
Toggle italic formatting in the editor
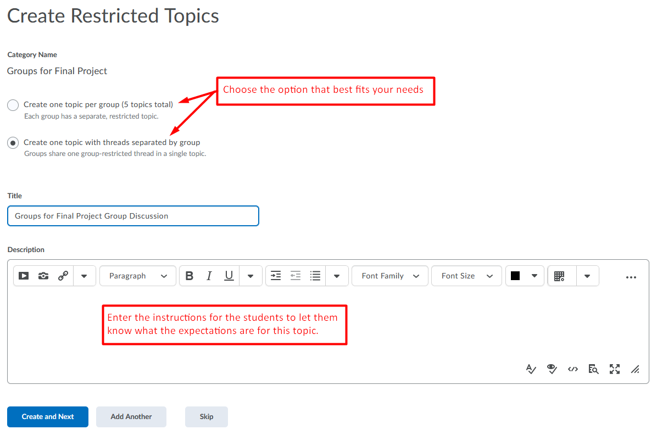pyautogui.click(x=209, y=276)
